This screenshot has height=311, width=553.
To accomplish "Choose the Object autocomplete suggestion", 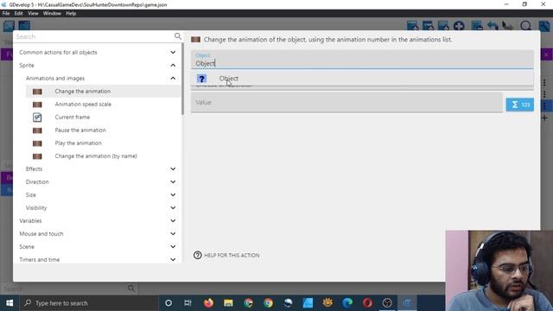I will tap(362, 79).
